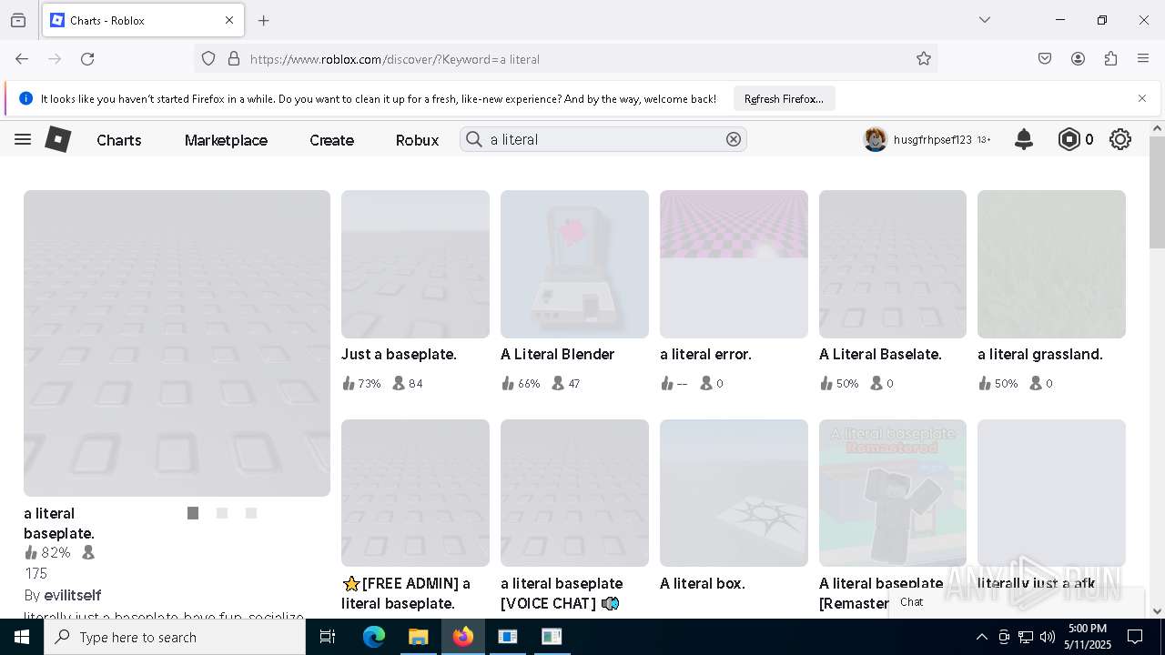The width and height of the screenshot is (1165, 655).
Task: Open Firefox tracking protection shield
Action: (x=208, y=59)
